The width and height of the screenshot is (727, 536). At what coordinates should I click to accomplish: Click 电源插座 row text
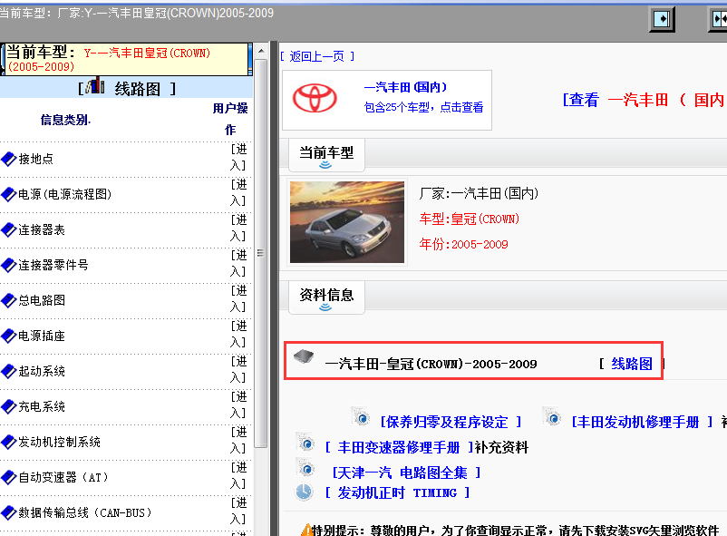(x=42, y=336)
